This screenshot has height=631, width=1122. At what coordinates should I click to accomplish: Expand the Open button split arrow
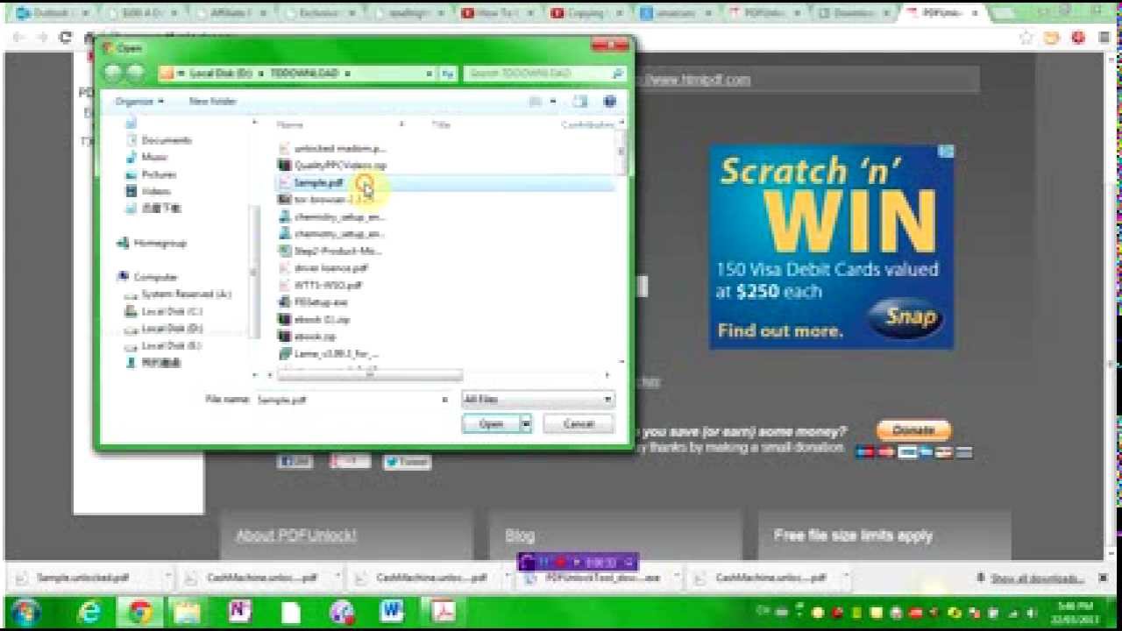coord(526,424)
